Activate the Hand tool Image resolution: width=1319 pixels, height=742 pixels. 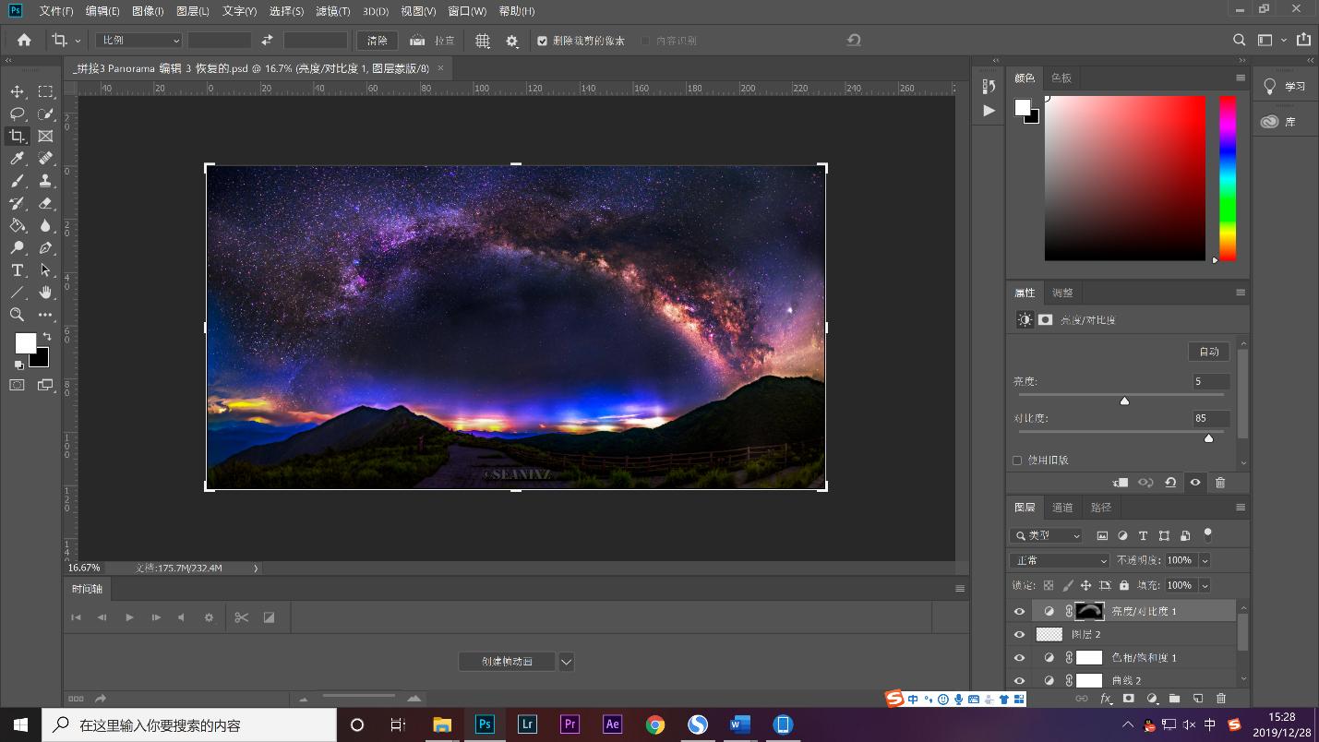[45, 293]
